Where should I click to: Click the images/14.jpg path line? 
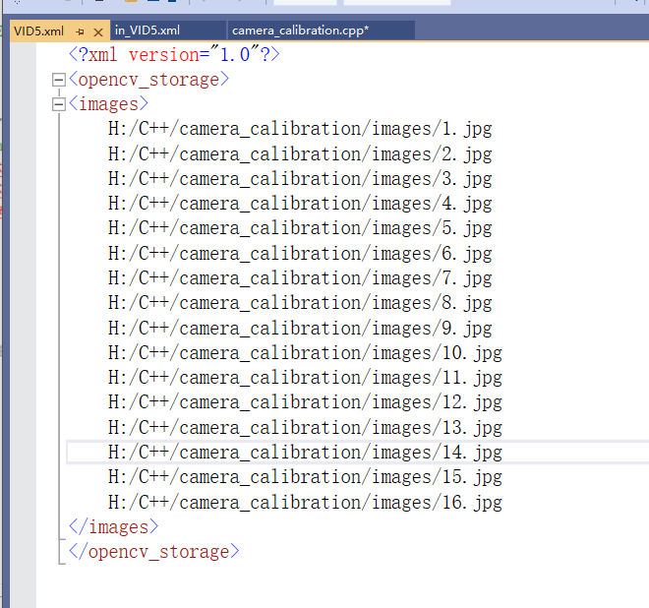tap(305, 453)
